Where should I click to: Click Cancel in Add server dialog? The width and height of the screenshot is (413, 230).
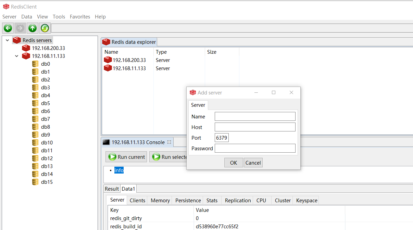(253, 163)
